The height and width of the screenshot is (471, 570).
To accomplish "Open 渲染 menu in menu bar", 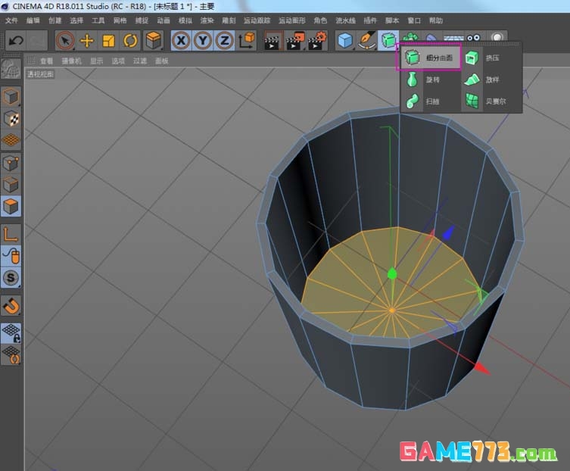I will (x=207, y=20).
